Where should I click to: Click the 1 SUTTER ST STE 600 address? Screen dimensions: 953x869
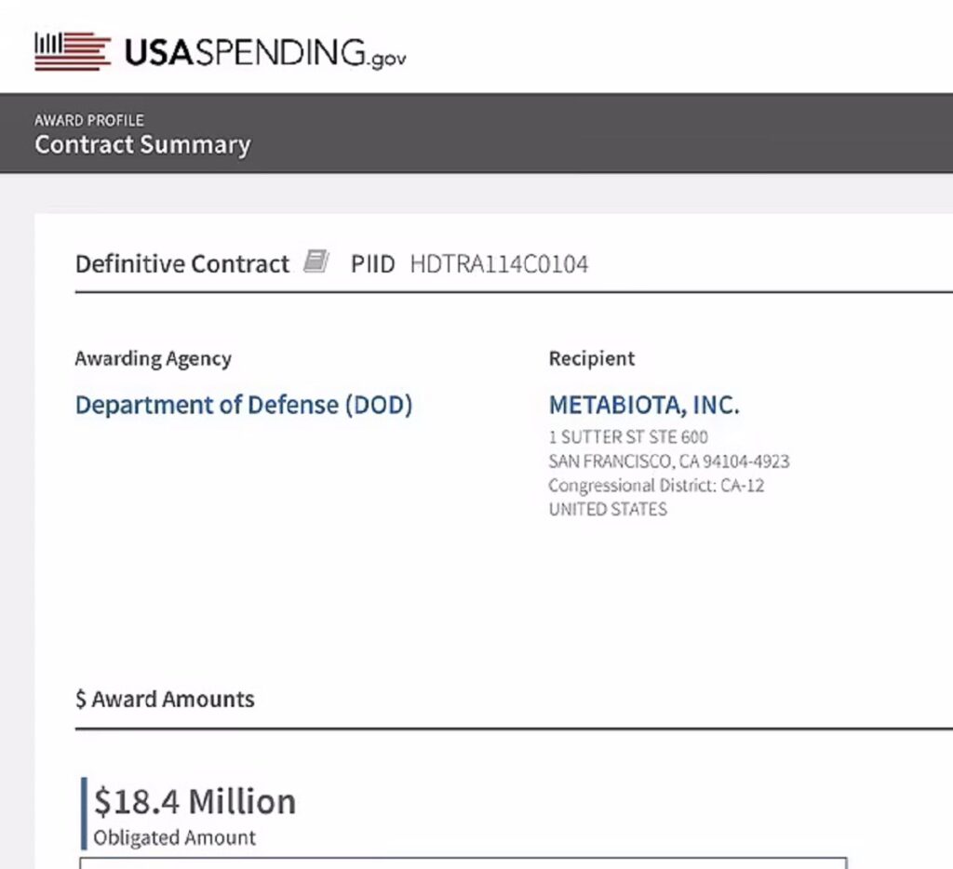tap(628, 437)
